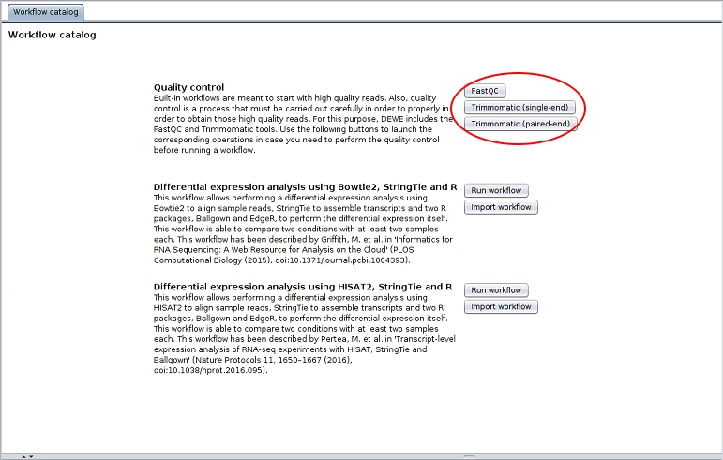
Task: Click the split pane up arrow
Action: click(x=23, y=456)
